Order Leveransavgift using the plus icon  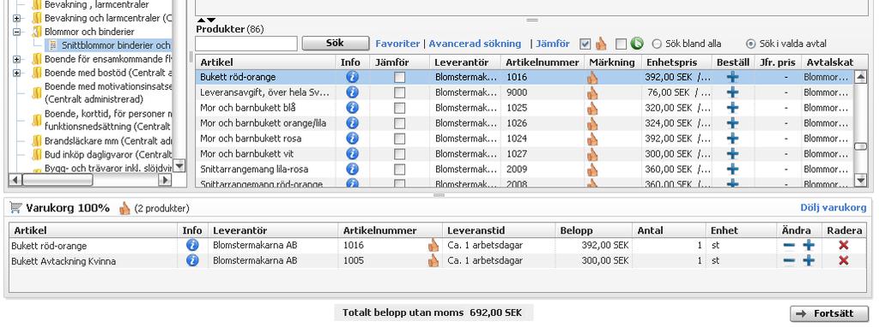(x=732, y=92)
